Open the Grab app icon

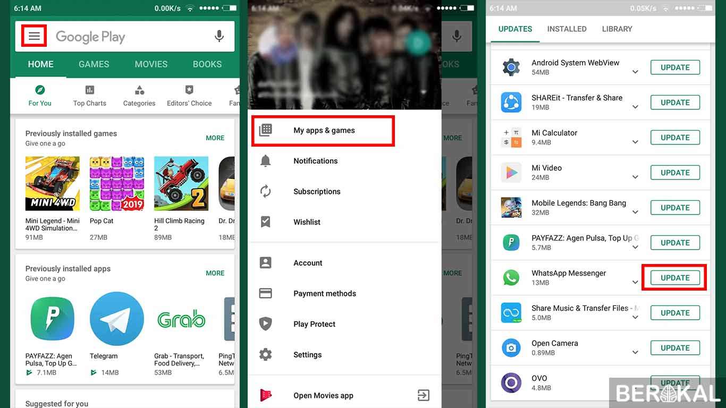[181, 319]
